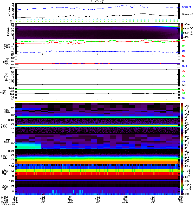195x208 pixels.
Task: Click the [counts] color bar unit label
Action: coord(191,31)
